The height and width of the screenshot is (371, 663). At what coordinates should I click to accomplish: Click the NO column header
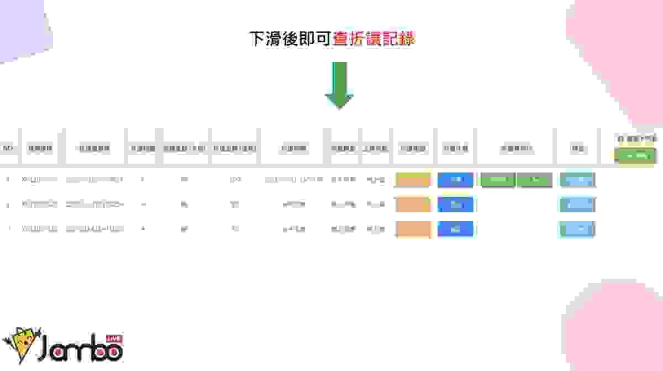tap(8, 148)
